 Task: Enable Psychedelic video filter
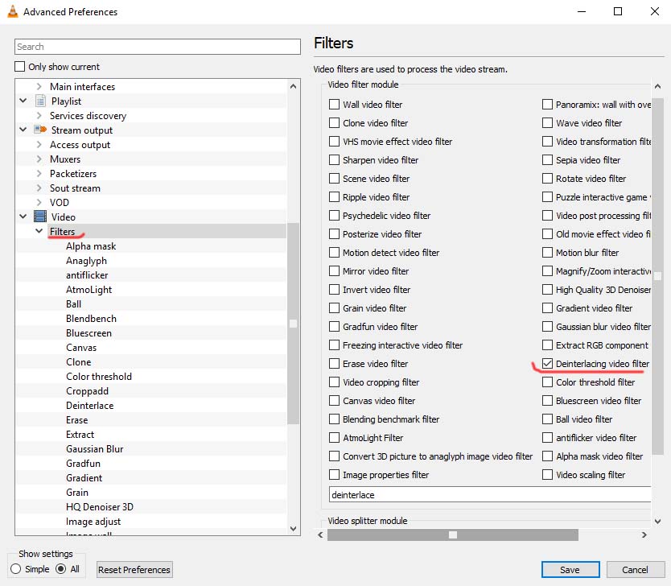coord(334,215)
